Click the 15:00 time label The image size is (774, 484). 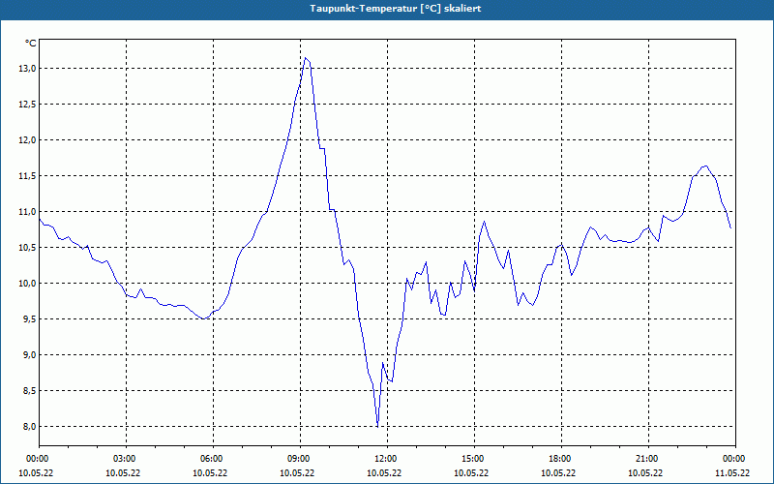475,459
